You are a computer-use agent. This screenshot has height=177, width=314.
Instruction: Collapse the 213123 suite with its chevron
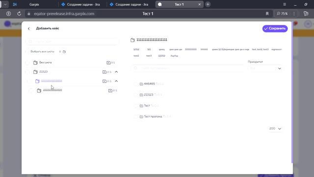[x=116, y=72]
